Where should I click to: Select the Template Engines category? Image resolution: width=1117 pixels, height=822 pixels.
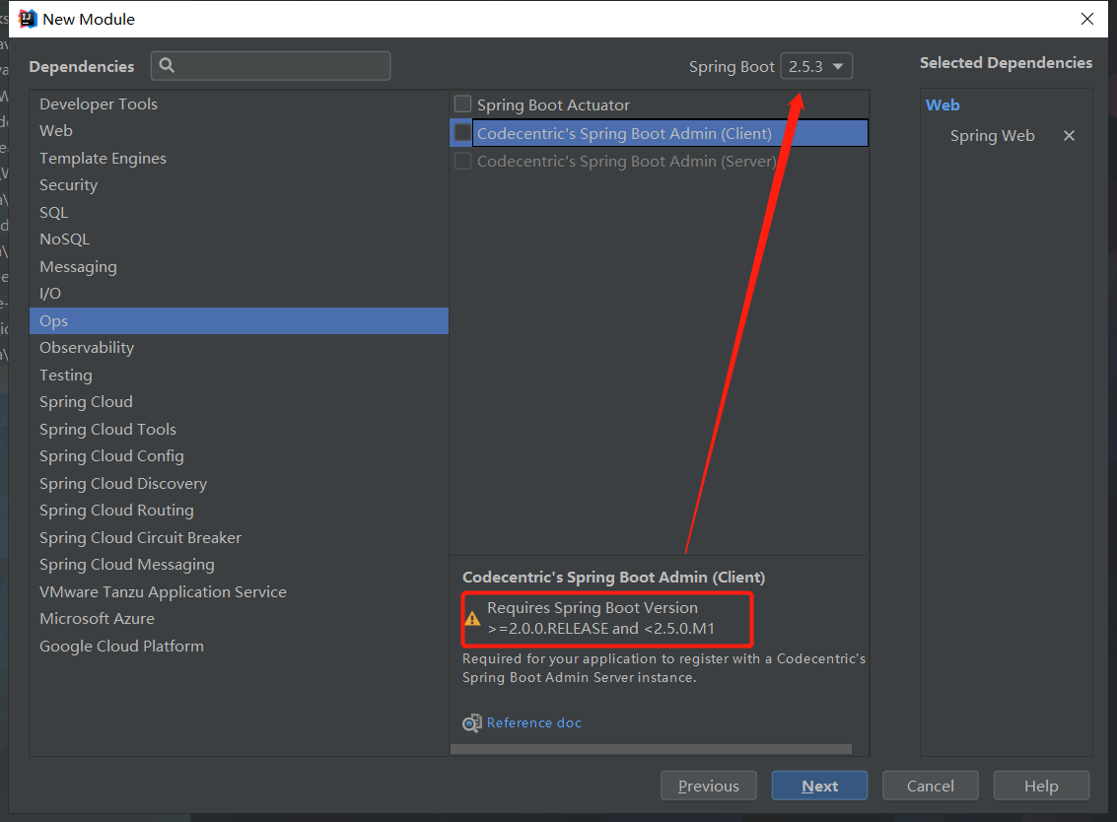(x=239, y=158)
